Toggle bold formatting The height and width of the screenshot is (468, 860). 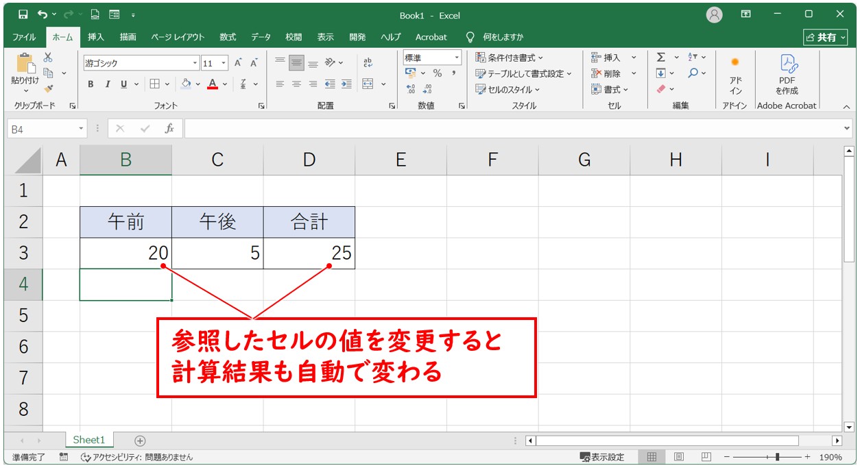pos(90,84)
